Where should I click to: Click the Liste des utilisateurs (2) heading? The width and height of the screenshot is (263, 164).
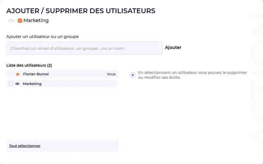[29, 65]
